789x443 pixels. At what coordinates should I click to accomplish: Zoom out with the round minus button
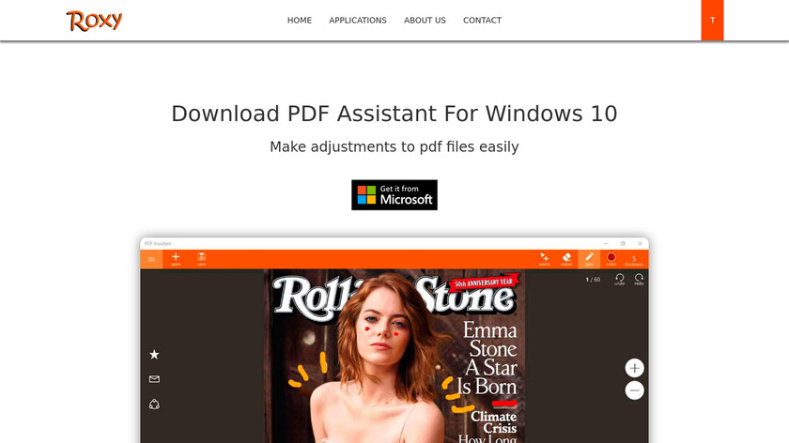[x=635, y=390]
